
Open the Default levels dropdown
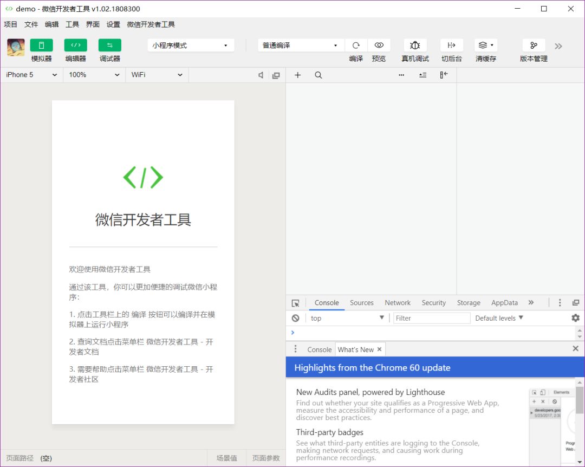click(499, 318)
